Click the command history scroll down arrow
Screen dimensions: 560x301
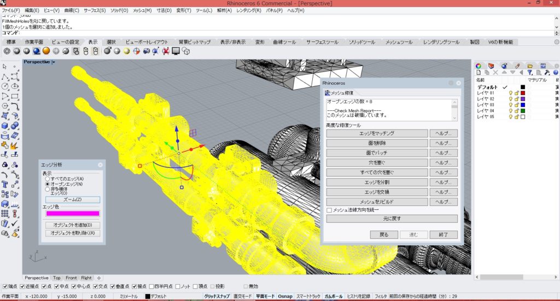(x=556, y=27)
